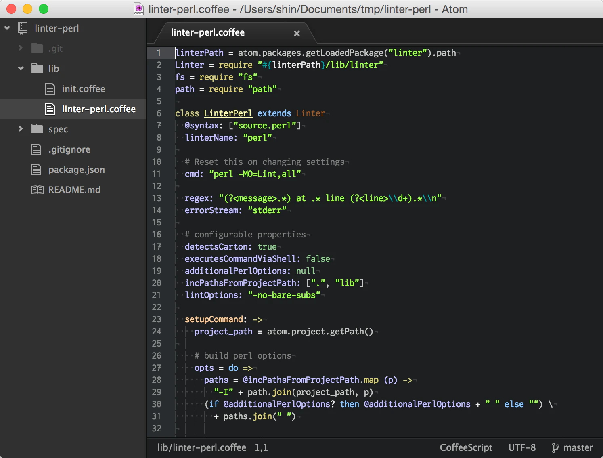Click line number 13 in the gutter

pyautogui.click(x=157, y=198)
